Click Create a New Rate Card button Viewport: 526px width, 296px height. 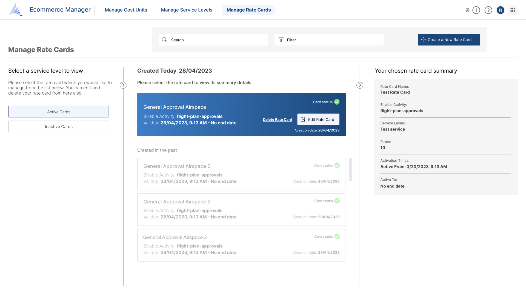(x=449, y=40)
